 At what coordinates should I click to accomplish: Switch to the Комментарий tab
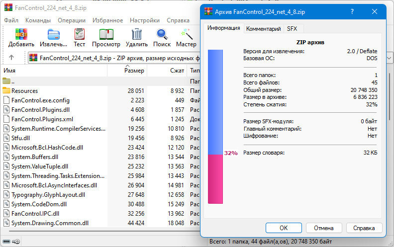pos(263,29)
